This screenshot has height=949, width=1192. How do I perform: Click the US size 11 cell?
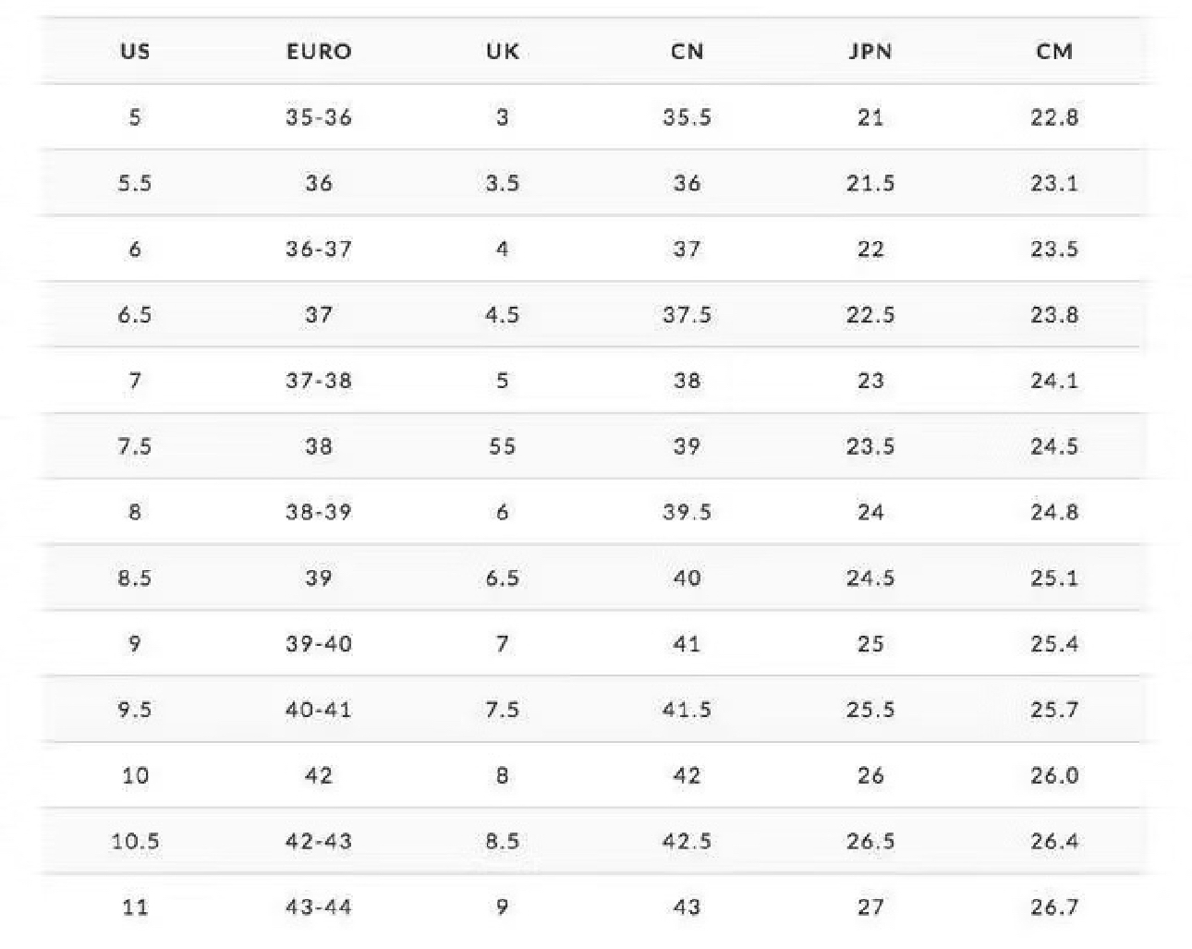(135, 907)
